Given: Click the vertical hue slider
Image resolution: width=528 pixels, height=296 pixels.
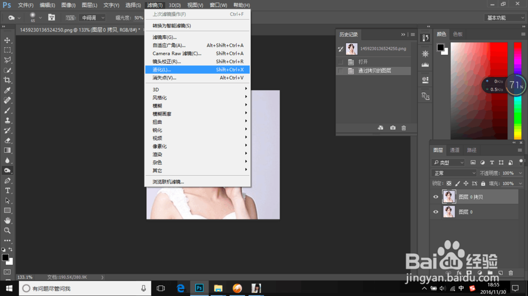Looking at the screenshot, I should (517, 91).
